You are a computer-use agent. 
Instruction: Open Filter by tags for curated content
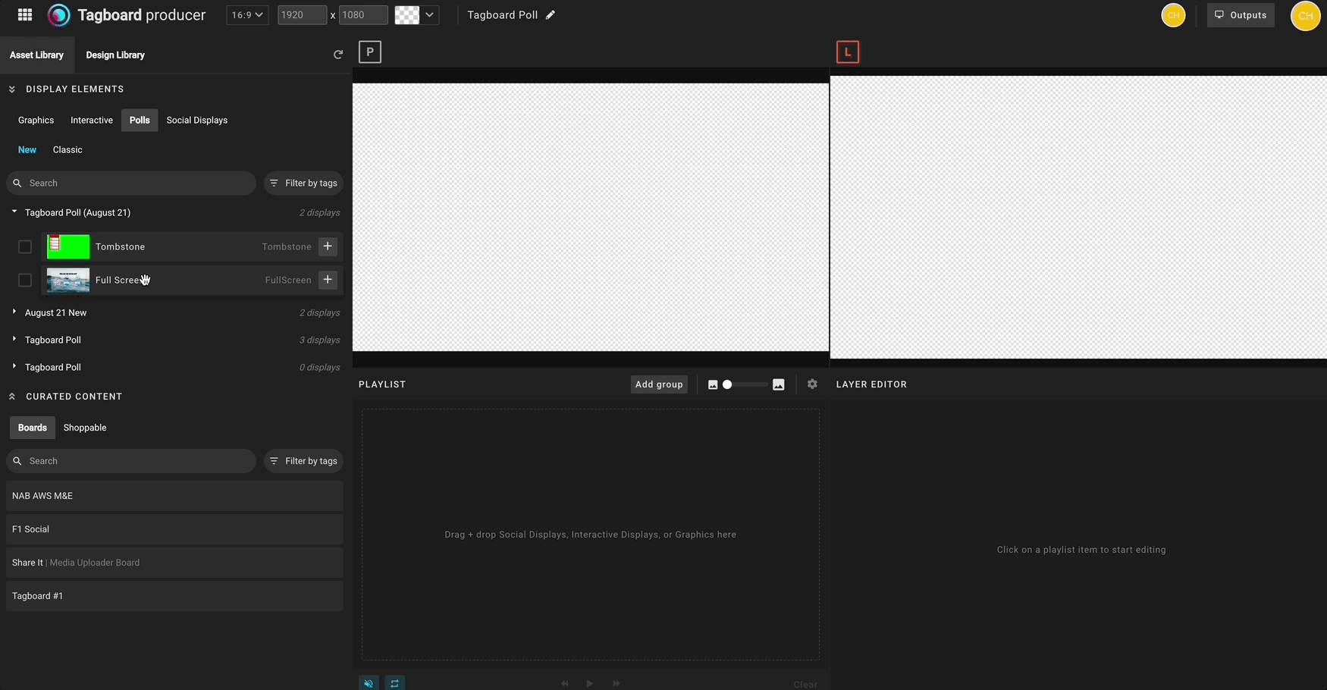coord(303,461)
